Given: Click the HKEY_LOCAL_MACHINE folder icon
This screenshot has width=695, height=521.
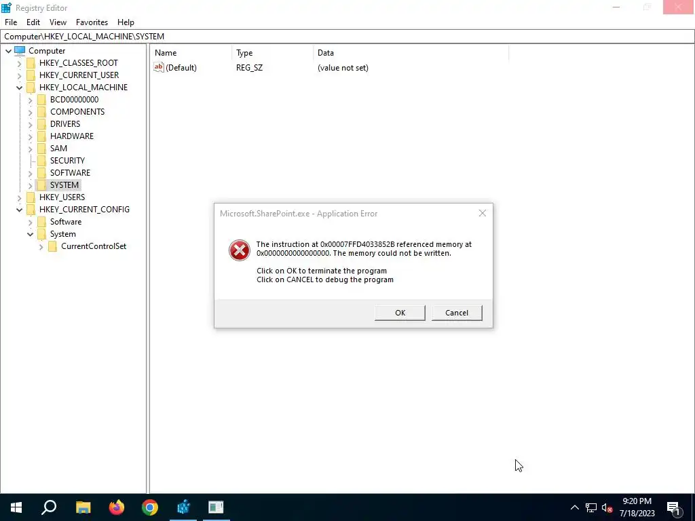Looking at the screenshot, I should pyautogui.click(x=31, y=88).
